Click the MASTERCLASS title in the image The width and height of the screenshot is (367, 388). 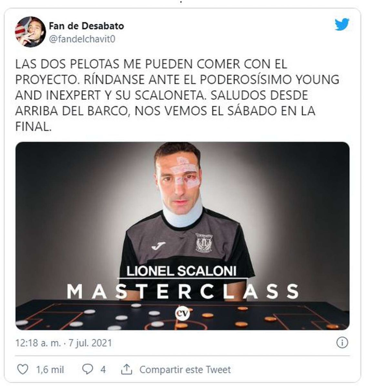[x=183, y=291]
